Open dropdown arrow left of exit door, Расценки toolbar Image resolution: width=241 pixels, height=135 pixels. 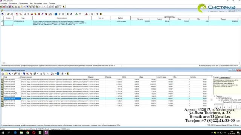coord(65,74)
